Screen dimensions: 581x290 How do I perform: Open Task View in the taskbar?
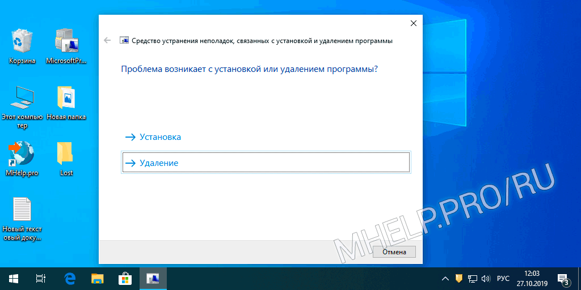(x=41, y=279)
